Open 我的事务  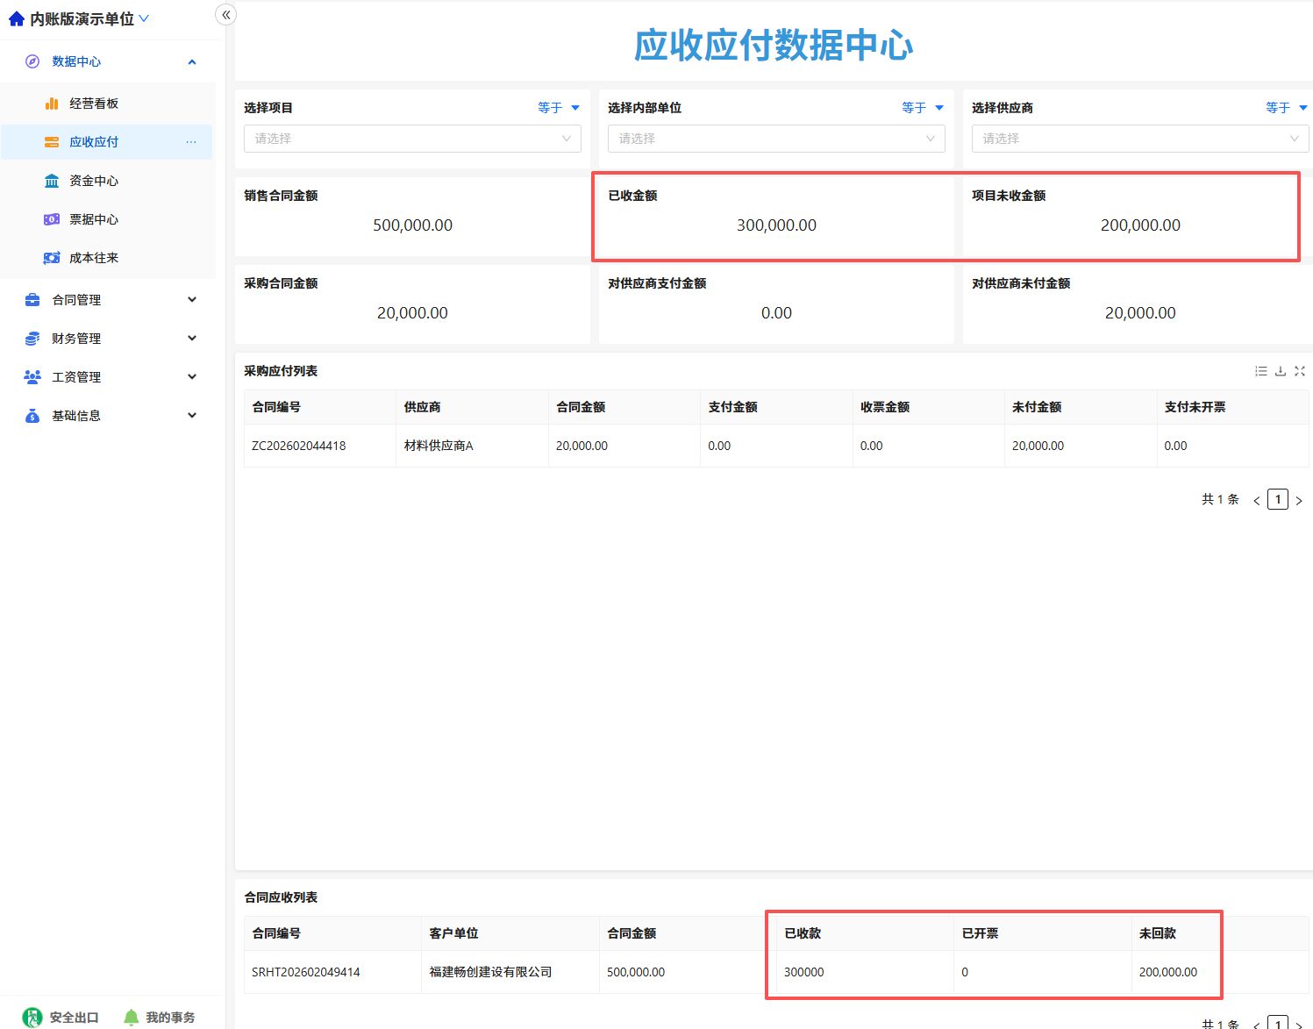[170, 1018]
